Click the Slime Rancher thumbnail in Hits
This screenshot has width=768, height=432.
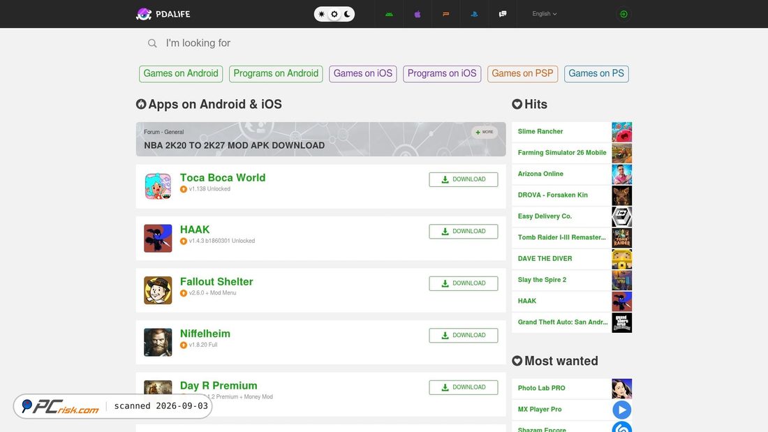pos(621,132)
